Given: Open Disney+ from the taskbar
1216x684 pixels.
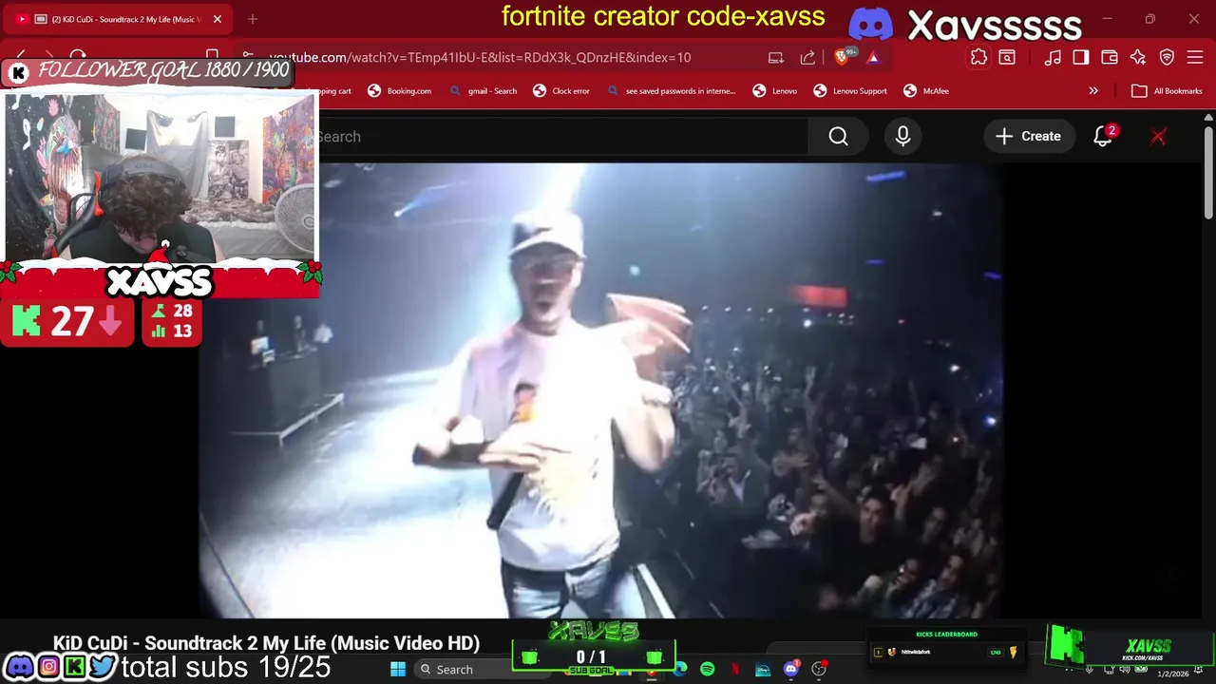Looking at the screenshot, I should pyautogui.click(x=763, y=669).
